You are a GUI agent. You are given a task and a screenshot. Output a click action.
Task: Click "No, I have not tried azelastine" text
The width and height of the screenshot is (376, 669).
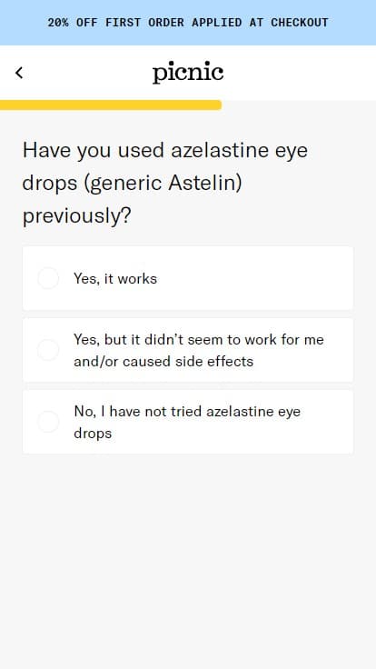[187, 411]
